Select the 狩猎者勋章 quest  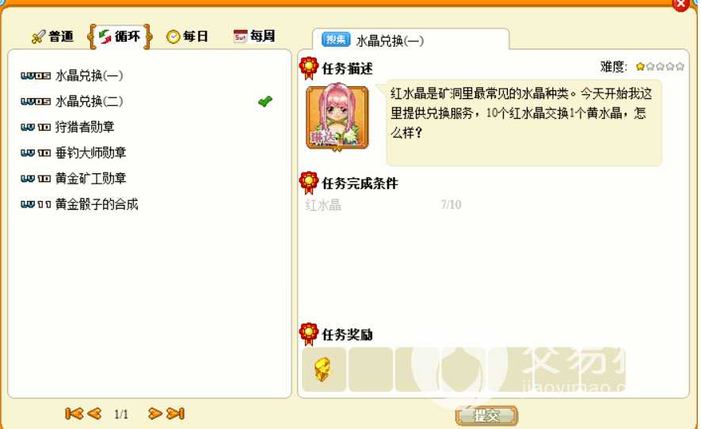tap(67, 127)
